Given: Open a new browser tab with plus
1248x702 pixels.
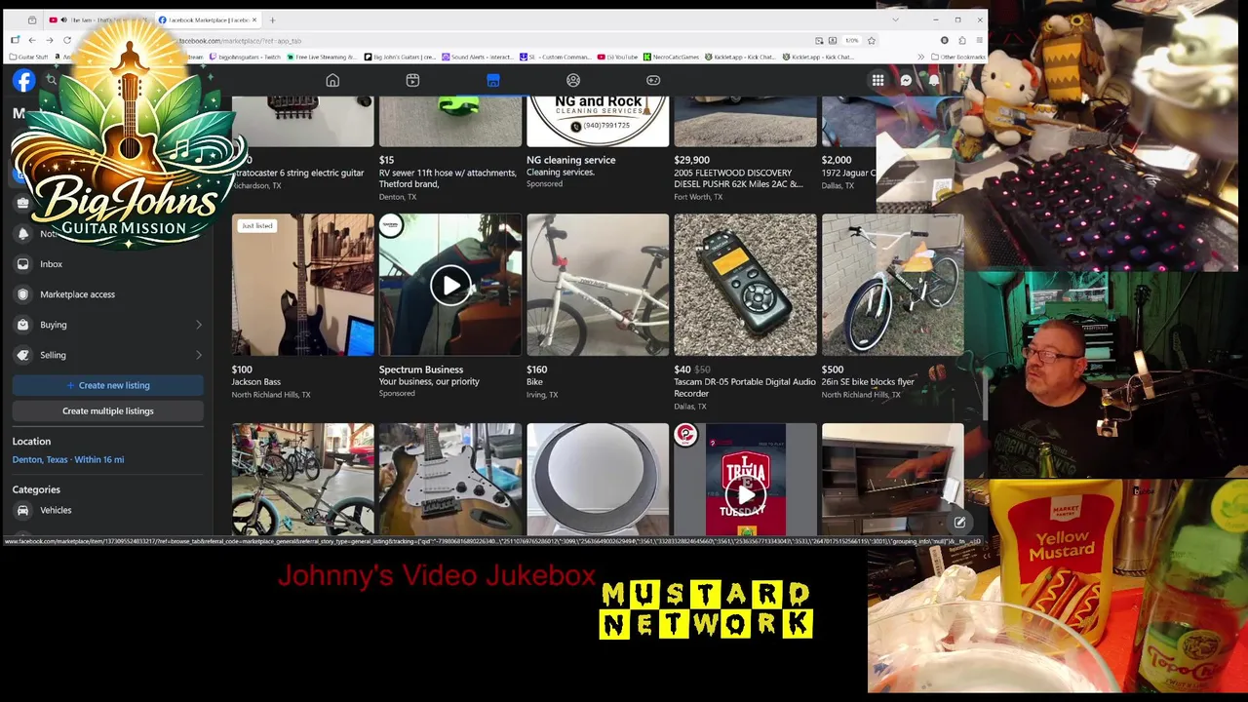Looking at the screenshot, I should tap(272, 19).
